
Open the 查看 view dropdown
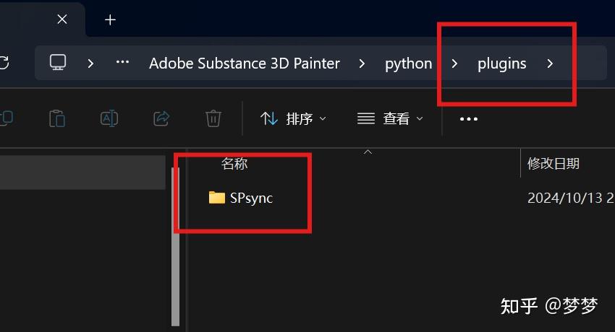[x=390, y=118]
